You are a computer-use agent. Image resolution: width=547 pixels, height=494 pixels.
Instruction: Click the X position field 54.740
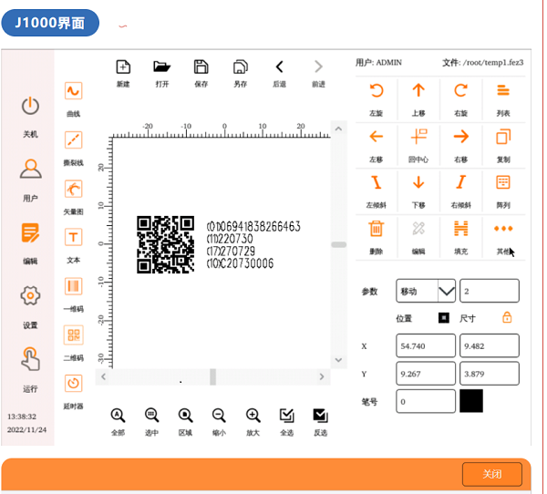(x=426, y=345)
